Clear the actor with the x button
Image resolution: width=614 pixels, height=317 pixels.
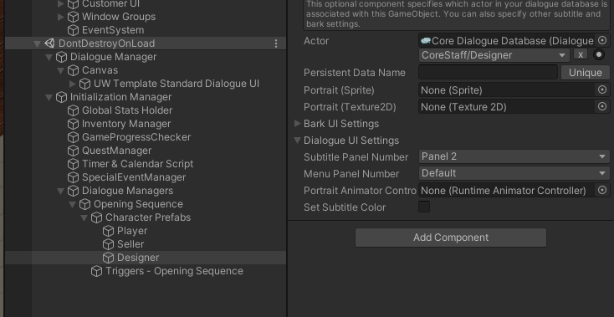pos(581,54)
